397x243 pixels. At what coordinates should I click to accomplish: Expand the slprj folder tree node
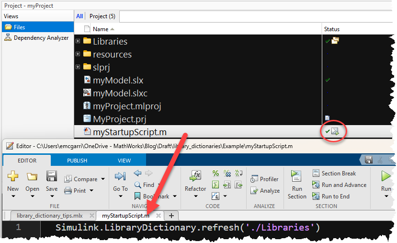tap(78, 67)
